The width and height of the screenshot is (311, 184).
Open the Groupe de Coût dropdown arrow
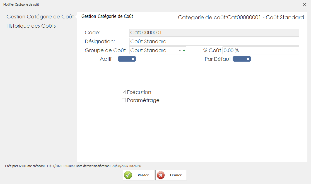(180, 50)
